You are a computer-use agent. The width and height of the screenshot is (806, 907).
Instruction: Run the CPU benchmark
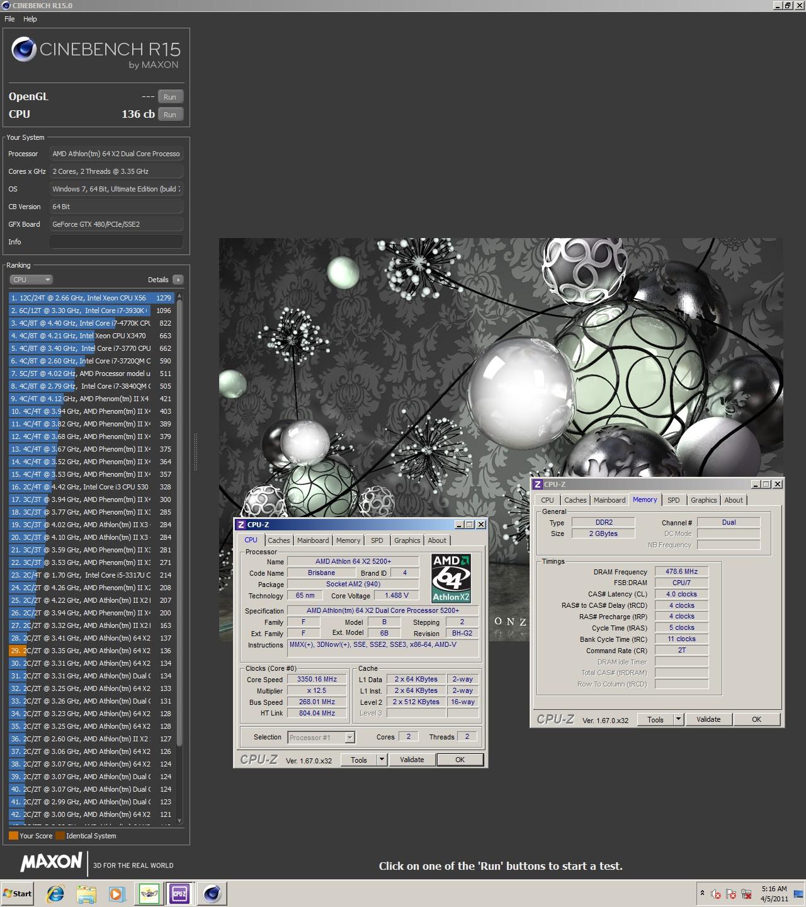click(x=170, y=115)
